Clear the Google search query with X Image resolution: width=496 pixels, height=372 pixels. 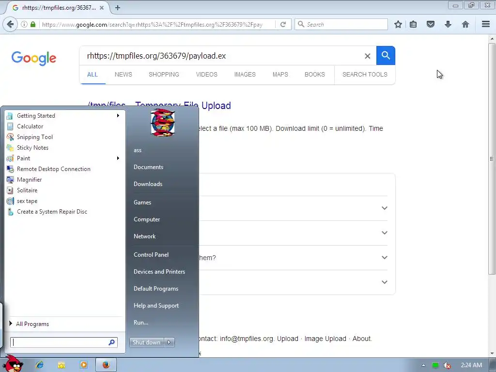[367, 56]
